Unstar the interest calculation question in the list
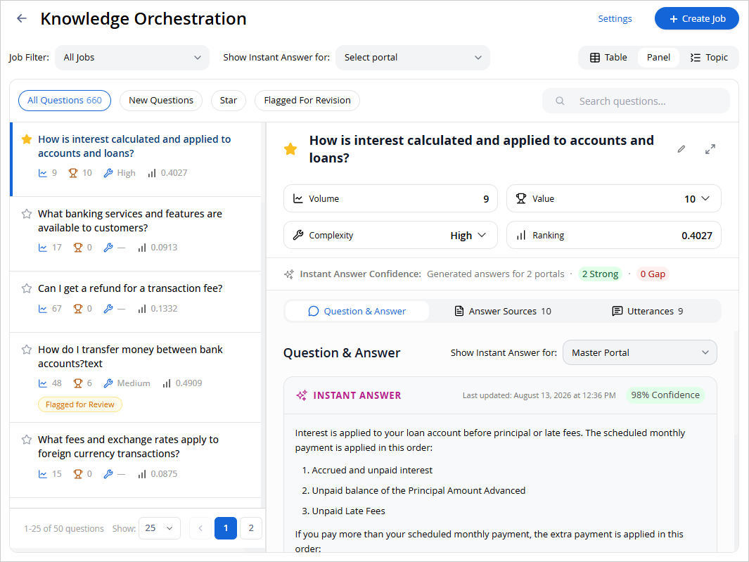Screen dimensions: 749x562 (27, 139)
